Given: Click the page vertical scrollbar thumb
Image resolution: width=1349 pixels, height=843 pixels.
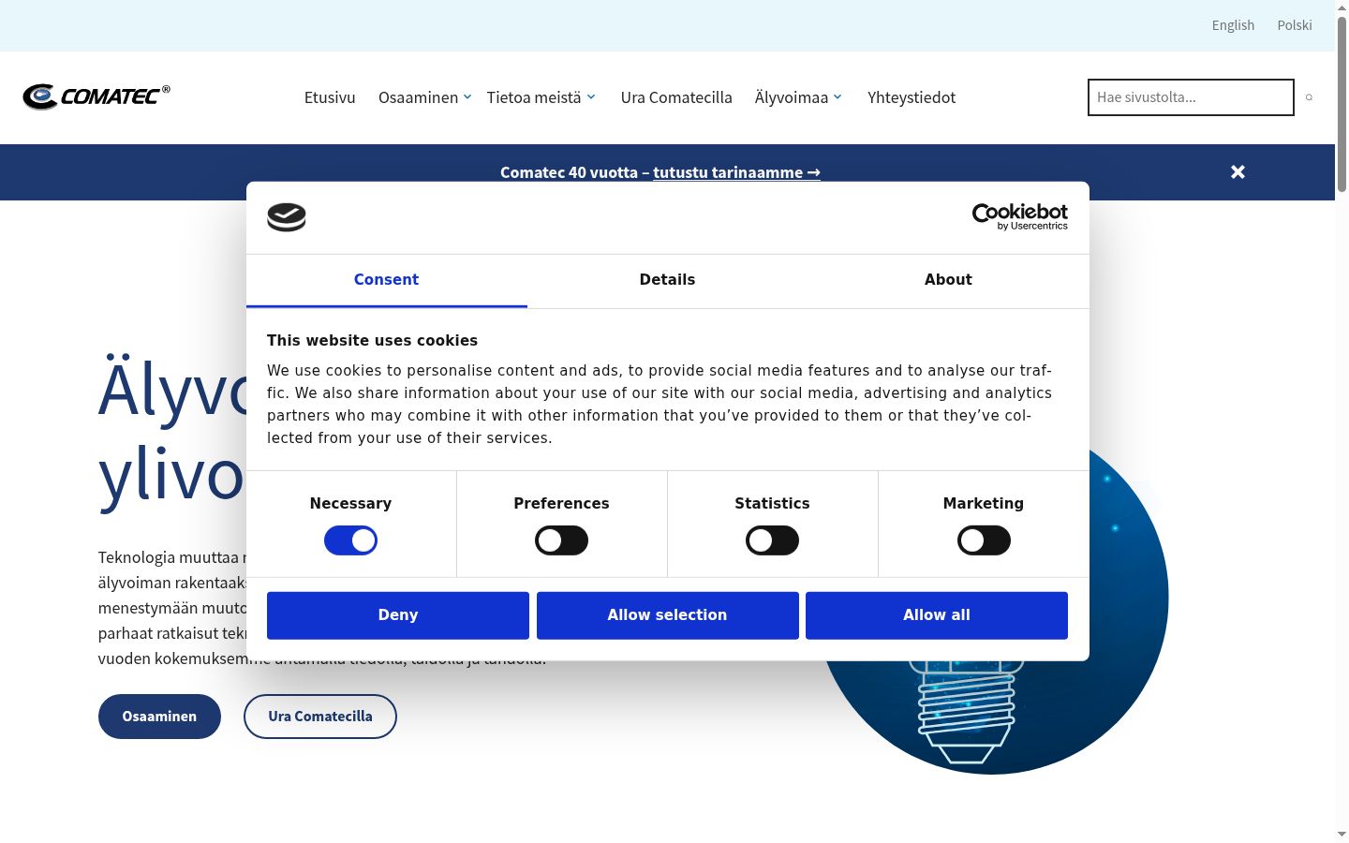Looking at the screenshot, I should (1342, 103).
